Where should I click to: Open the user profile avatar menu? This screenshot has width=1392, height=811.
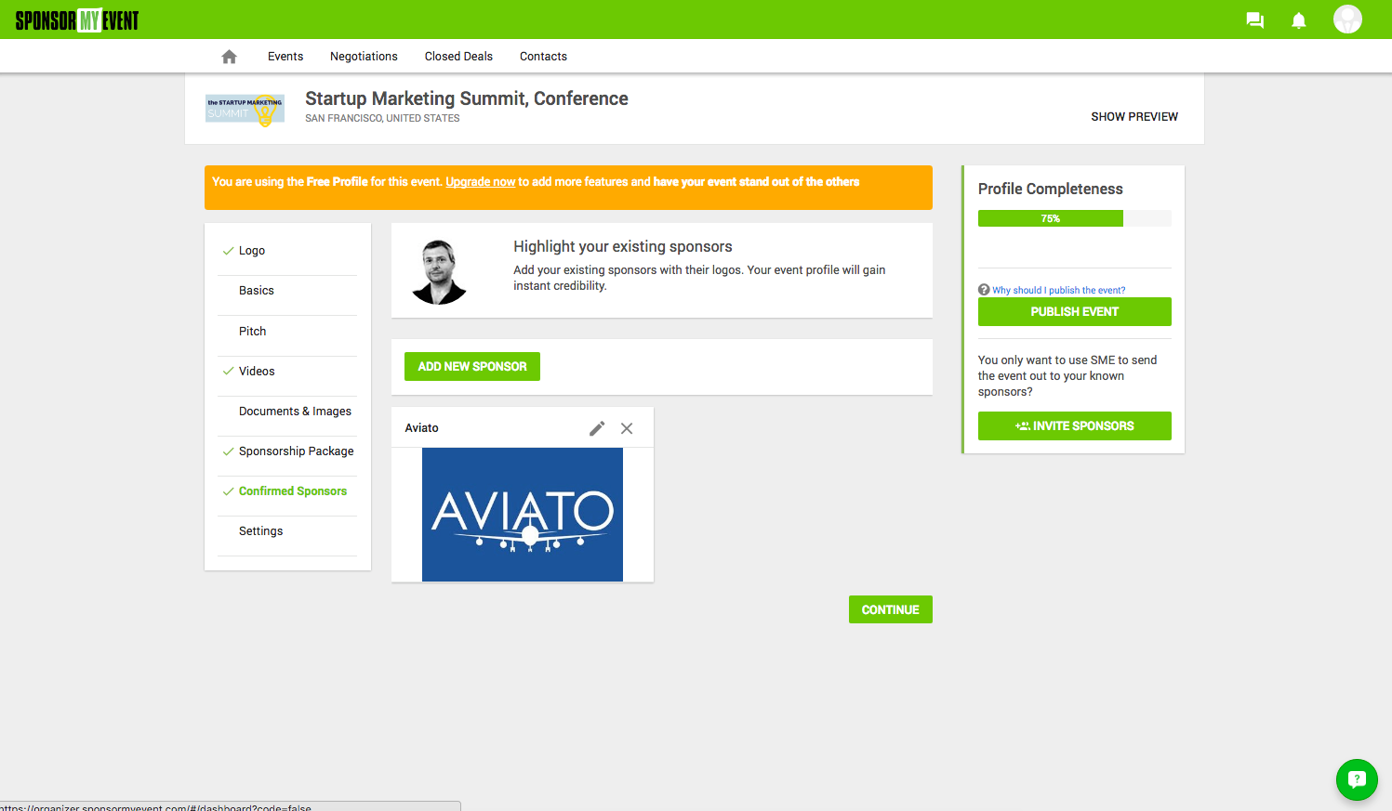click(1347, 20)
